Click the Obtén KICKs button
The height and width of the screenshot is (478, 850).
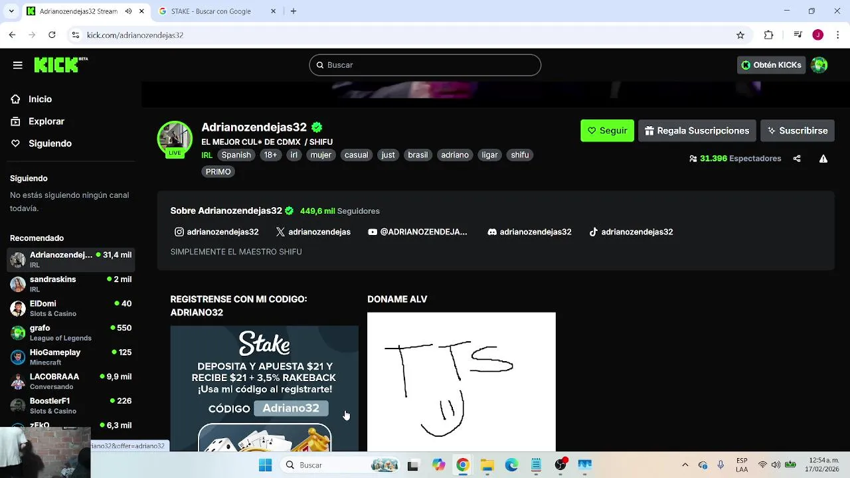point(771,65)
